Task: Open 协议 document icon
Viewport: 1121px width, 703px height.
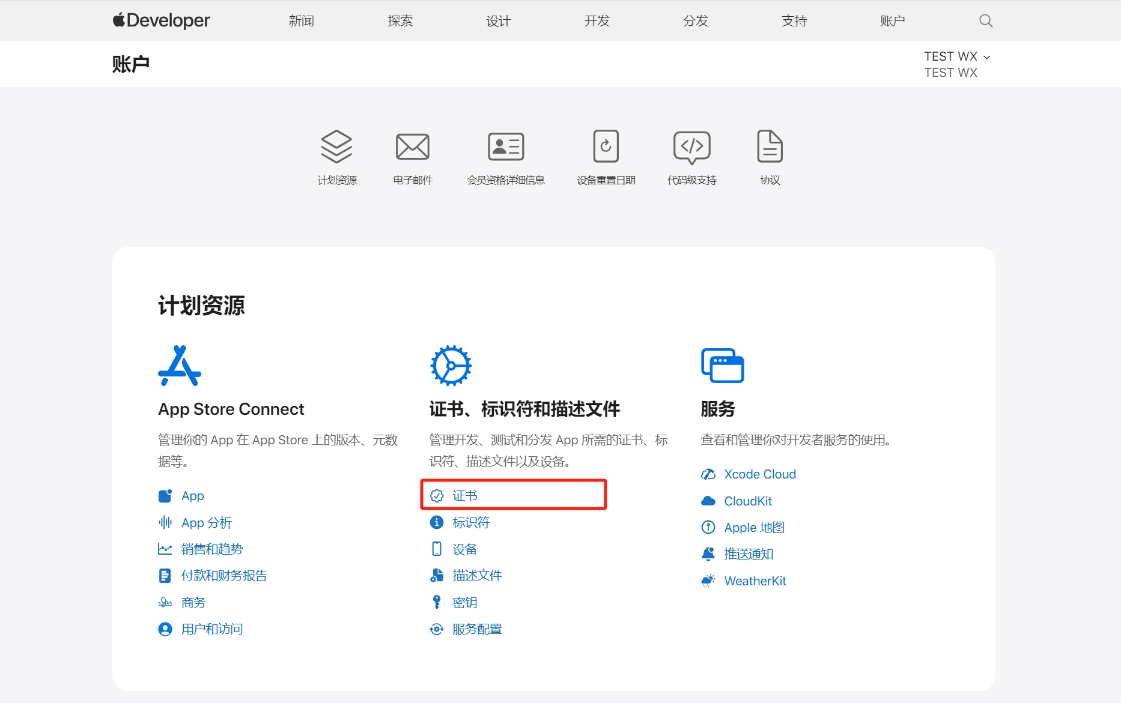Action: coord(770,146)
